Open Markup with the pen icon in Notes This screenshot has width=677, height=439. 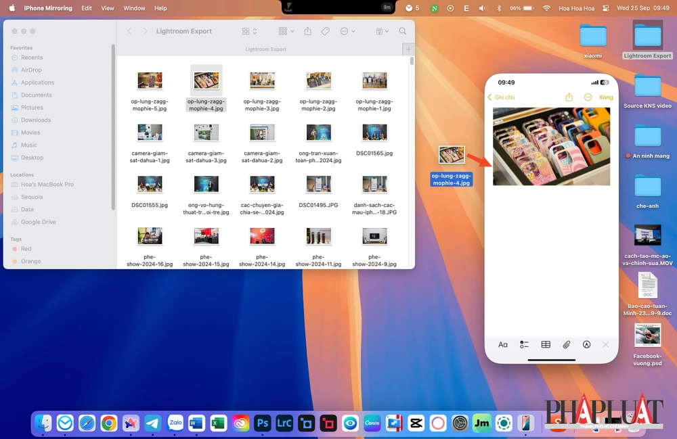coord(586,344)
